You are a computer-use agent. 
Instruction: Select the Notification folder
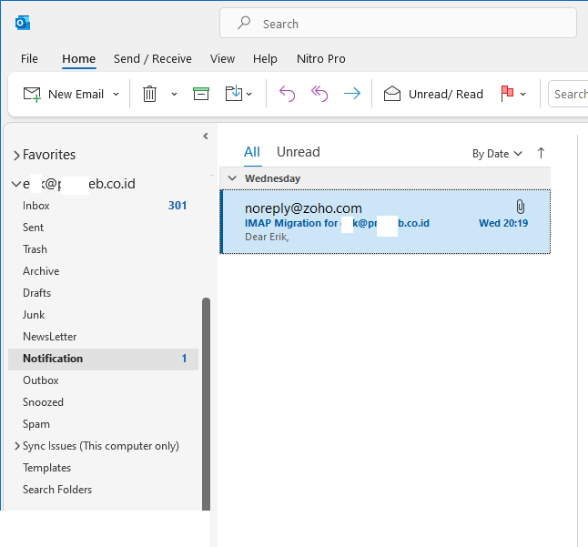pos(103,359)
